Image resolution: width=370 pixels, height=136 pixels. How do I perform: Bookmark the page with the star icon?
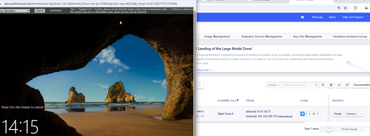click(345, 8)
